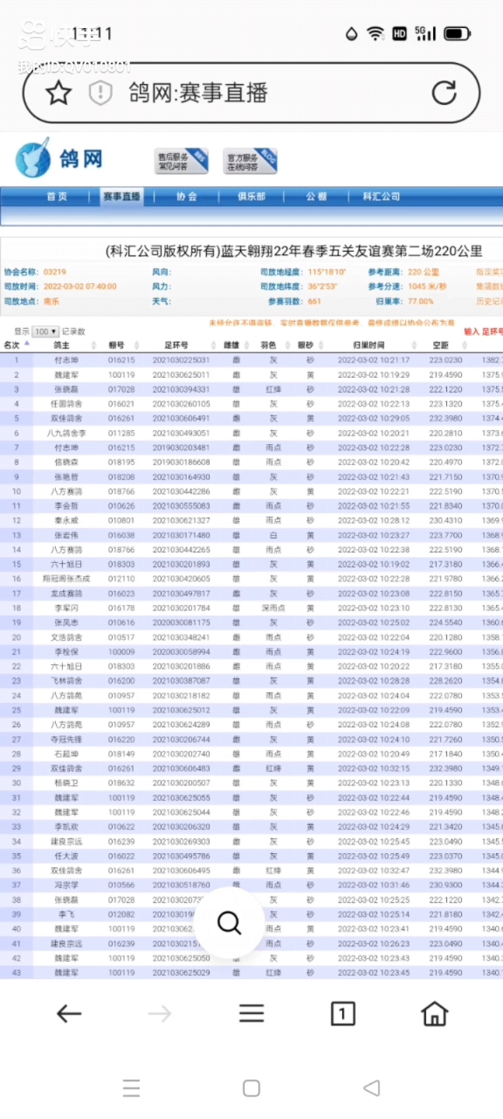Open the browser hamburger menu
This screenshot has width=503, height=1119.
(x=251, y=1013)
